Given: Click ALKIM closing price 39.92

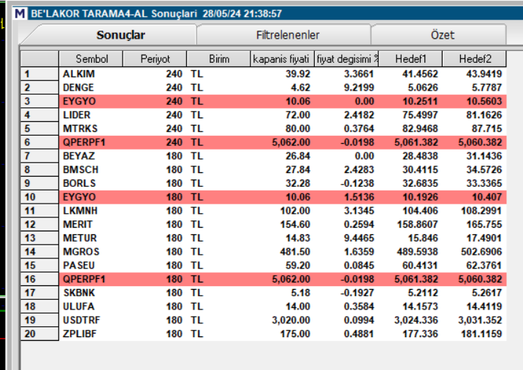Looking at the screenshot, I should pos(298,74).
